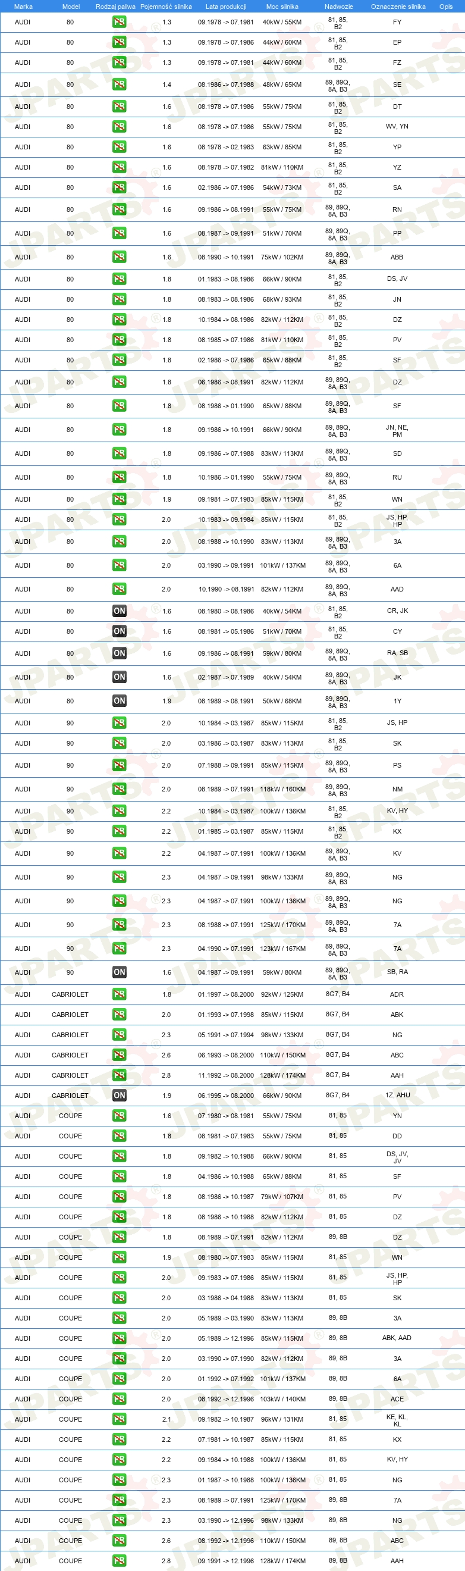This screenshot has height=1571, width=465.
Task: Click the 'CABRIOLET' model cell in the ABC row
Action: [x=70, y=1055]
